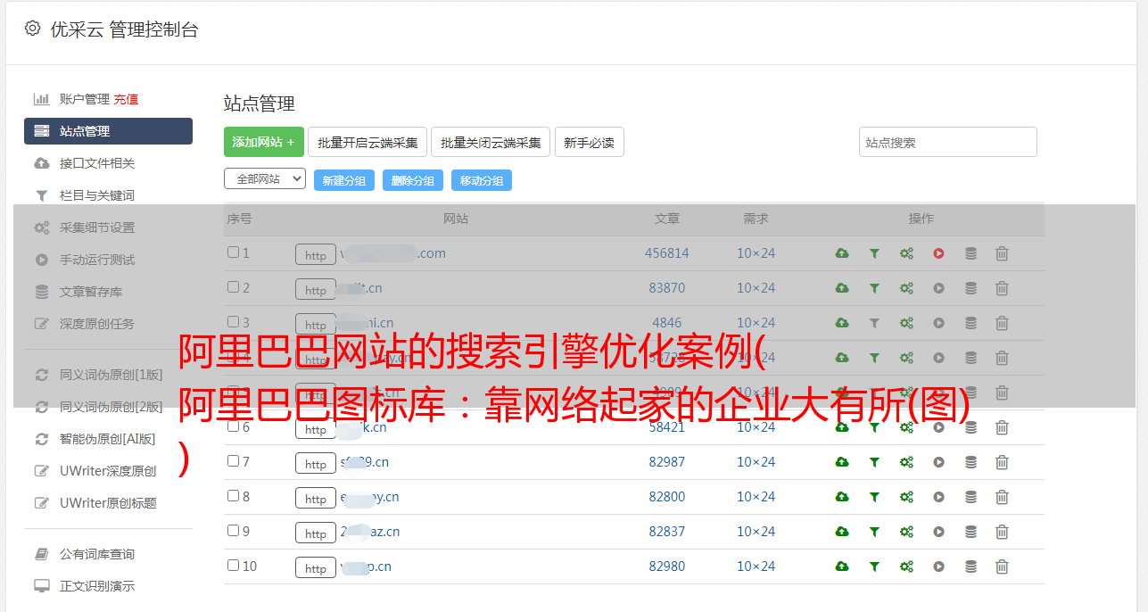The width and height of the screenshot is (1148, 612).
Task: Delete site 1 with its trash icon
Action: point(1002,253)
